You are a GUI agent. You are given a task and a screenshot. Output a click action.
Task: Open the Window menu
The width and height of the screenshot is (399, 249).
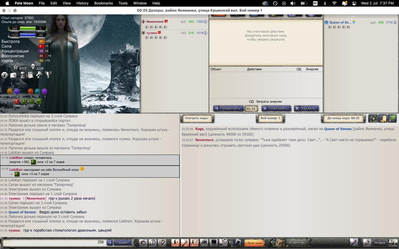pos(140,3)
